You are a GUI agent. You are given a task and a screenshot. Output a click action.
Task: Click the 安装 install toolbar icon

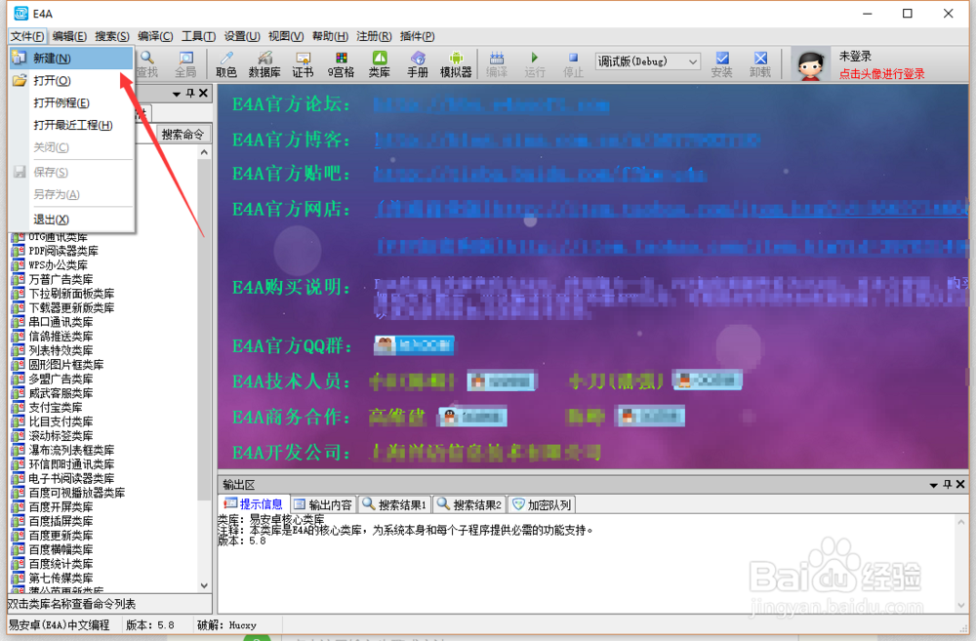pos(723,63)
